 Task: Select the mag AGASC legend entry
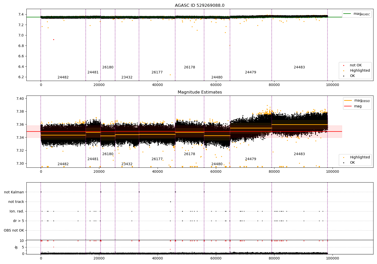pyautogui.click(x=357, y=14)
